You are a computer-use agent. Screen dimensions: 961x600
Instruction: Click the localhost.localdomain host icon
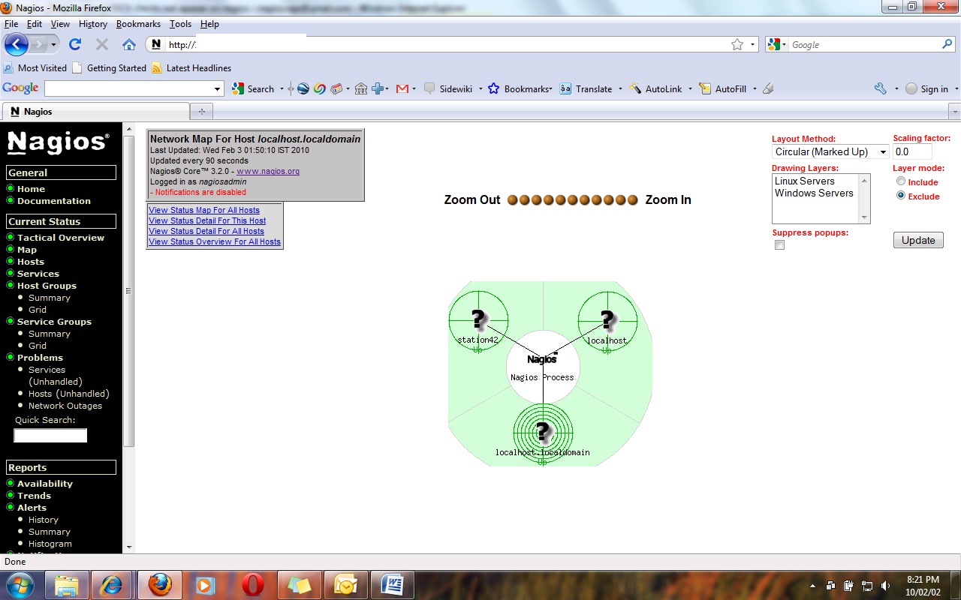(x=543, y=432)
